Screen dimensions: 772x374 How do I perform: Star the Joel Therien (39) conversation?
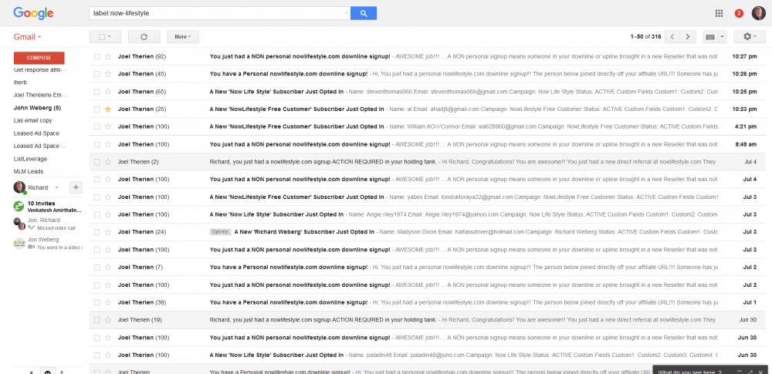pos(108,302)
